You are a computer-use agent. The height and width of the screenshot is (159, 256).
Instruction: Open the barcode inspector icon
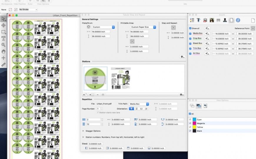[x=218, y=20]
